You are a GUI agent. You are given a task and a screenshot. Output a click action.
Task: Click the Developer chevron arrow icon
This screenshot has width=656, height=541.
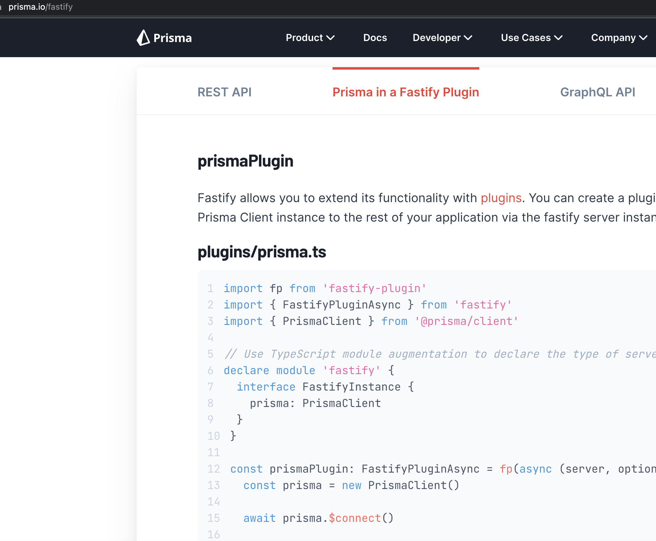[x=468, y=38]
